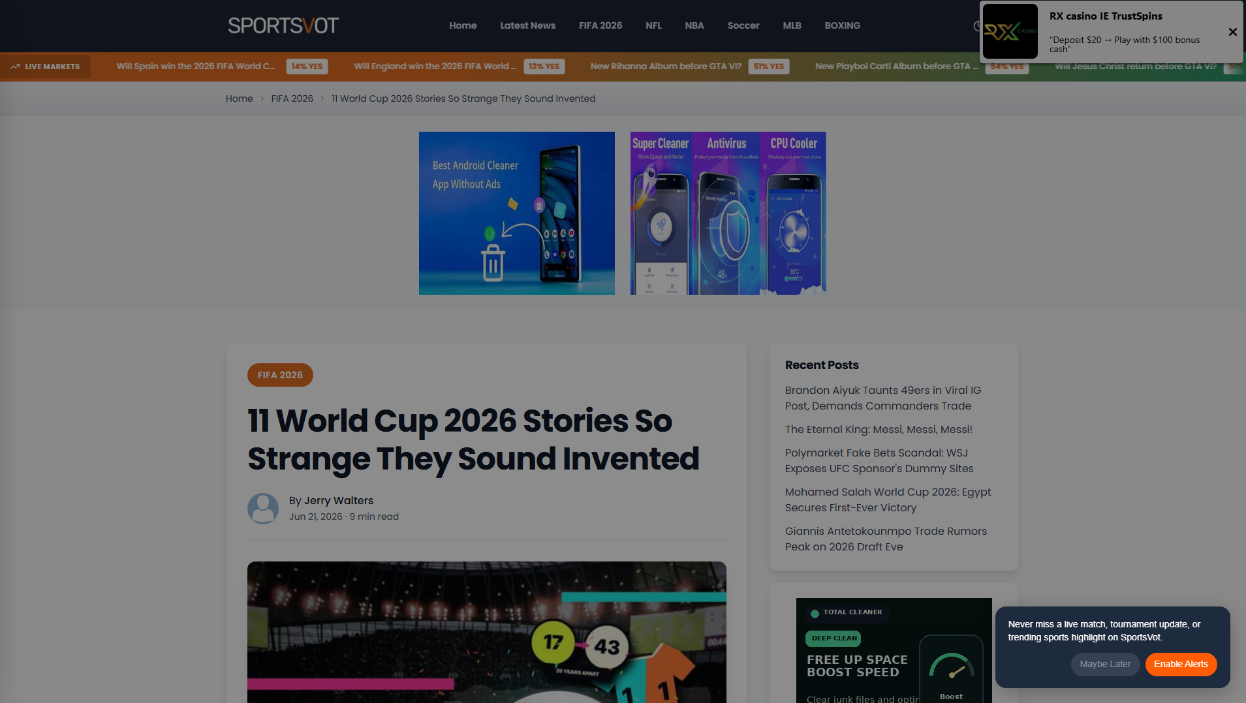Click the 13% YES England market badge
Viewport: 1246px width, 703px height.
point(544,67)
